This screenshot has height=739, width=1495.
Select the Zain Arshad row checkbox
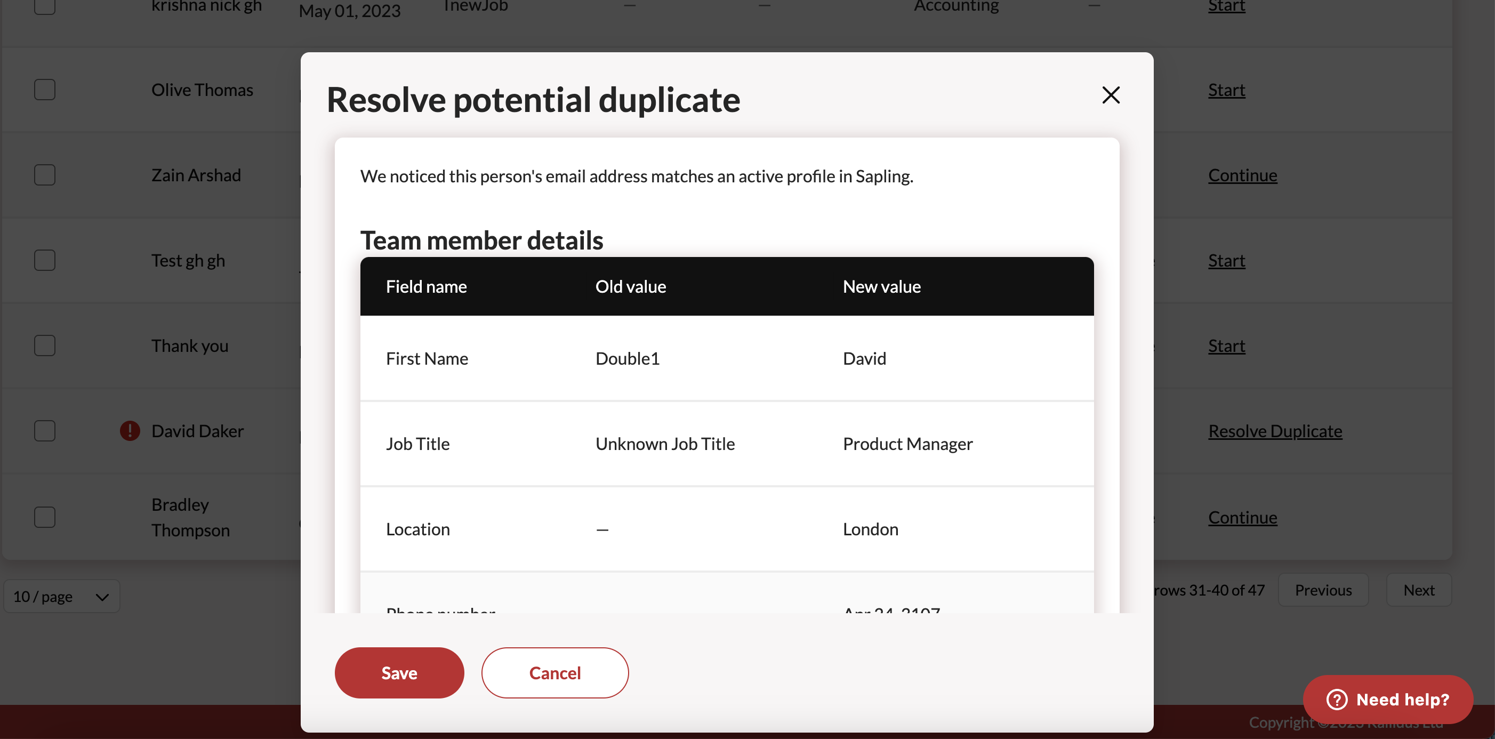click(x=45, y=175)
